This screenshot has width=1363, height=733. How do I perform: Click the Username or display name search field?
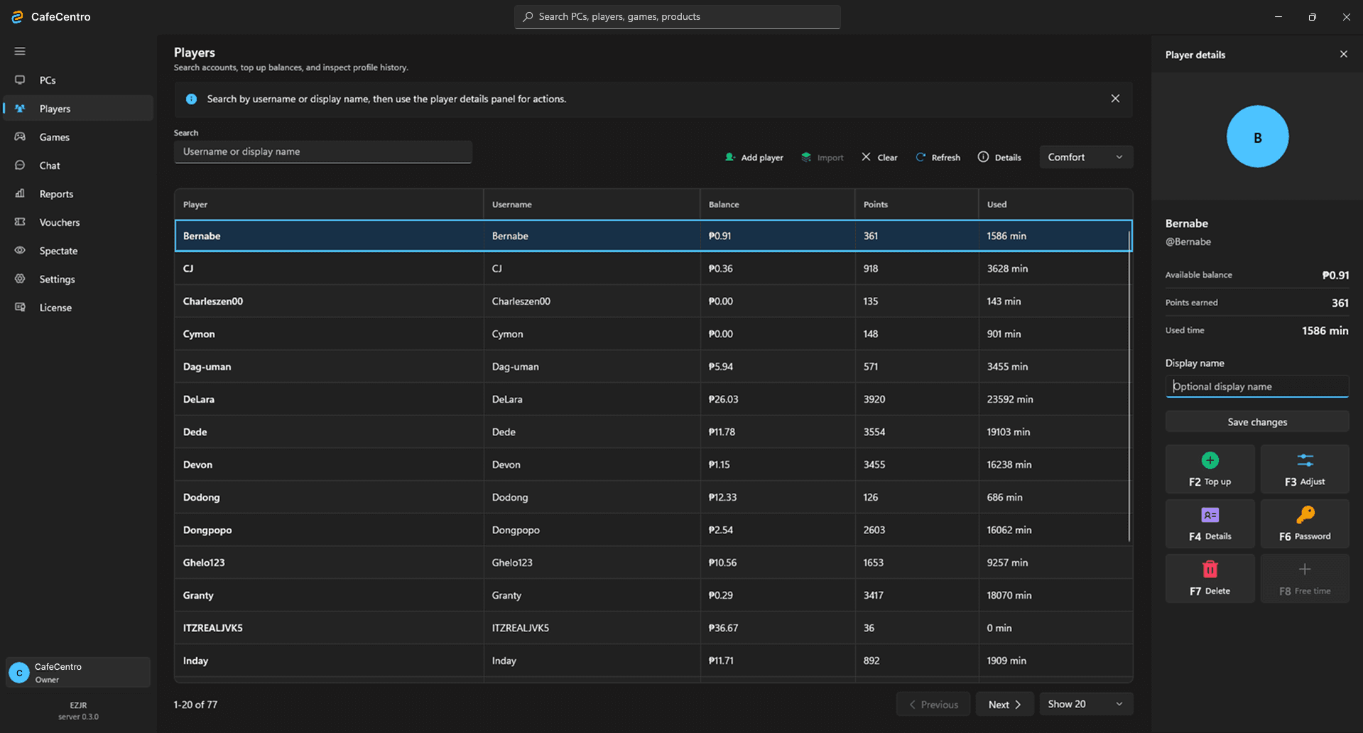tap(322, 151)
